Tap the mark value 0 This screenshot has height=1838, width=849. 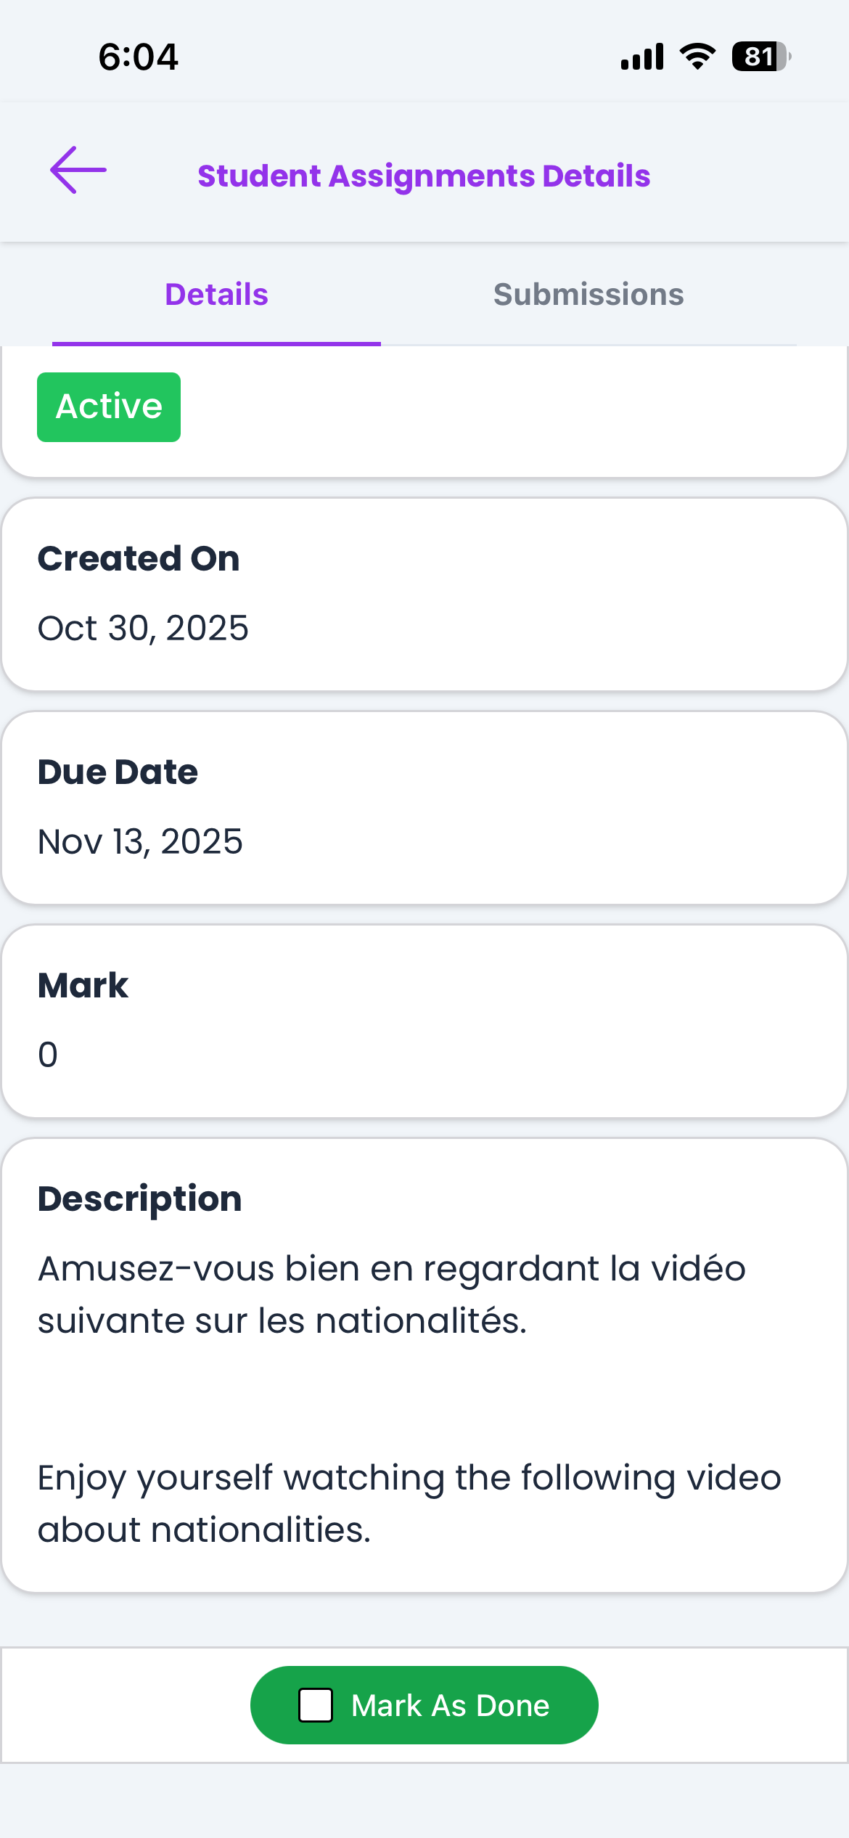point(48,1055)
